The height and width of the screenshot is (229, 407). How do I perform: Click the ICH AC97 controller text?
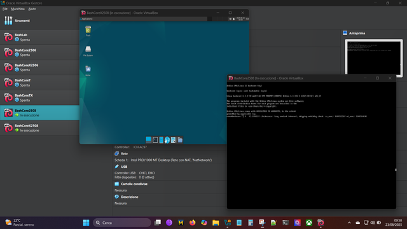[140, 147]
